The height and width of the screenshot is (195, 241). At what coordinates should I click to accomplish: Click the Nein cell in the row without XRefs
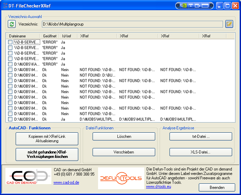[x=65, y=103]
